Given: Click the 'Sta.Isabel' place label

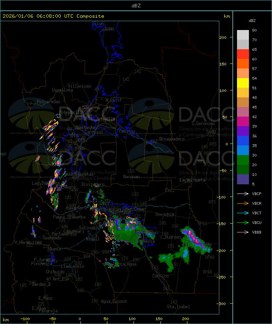Looking at the screenshot, I should pyautogui.click(x=179, y=307).
